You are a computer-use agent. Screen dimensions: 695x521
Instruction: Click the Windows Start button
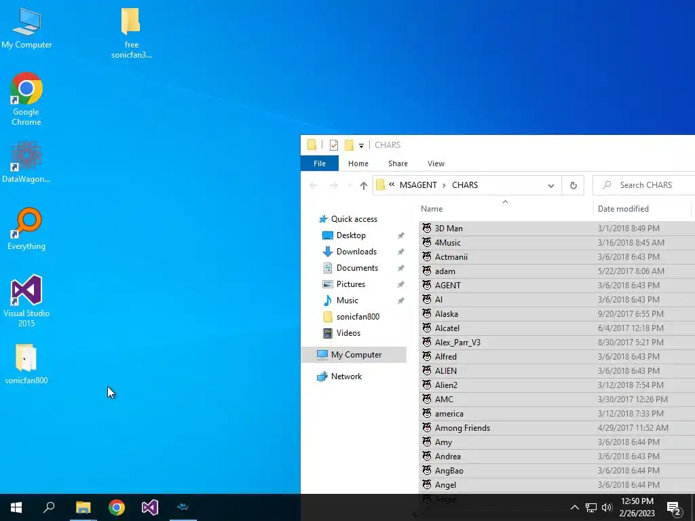16,507
